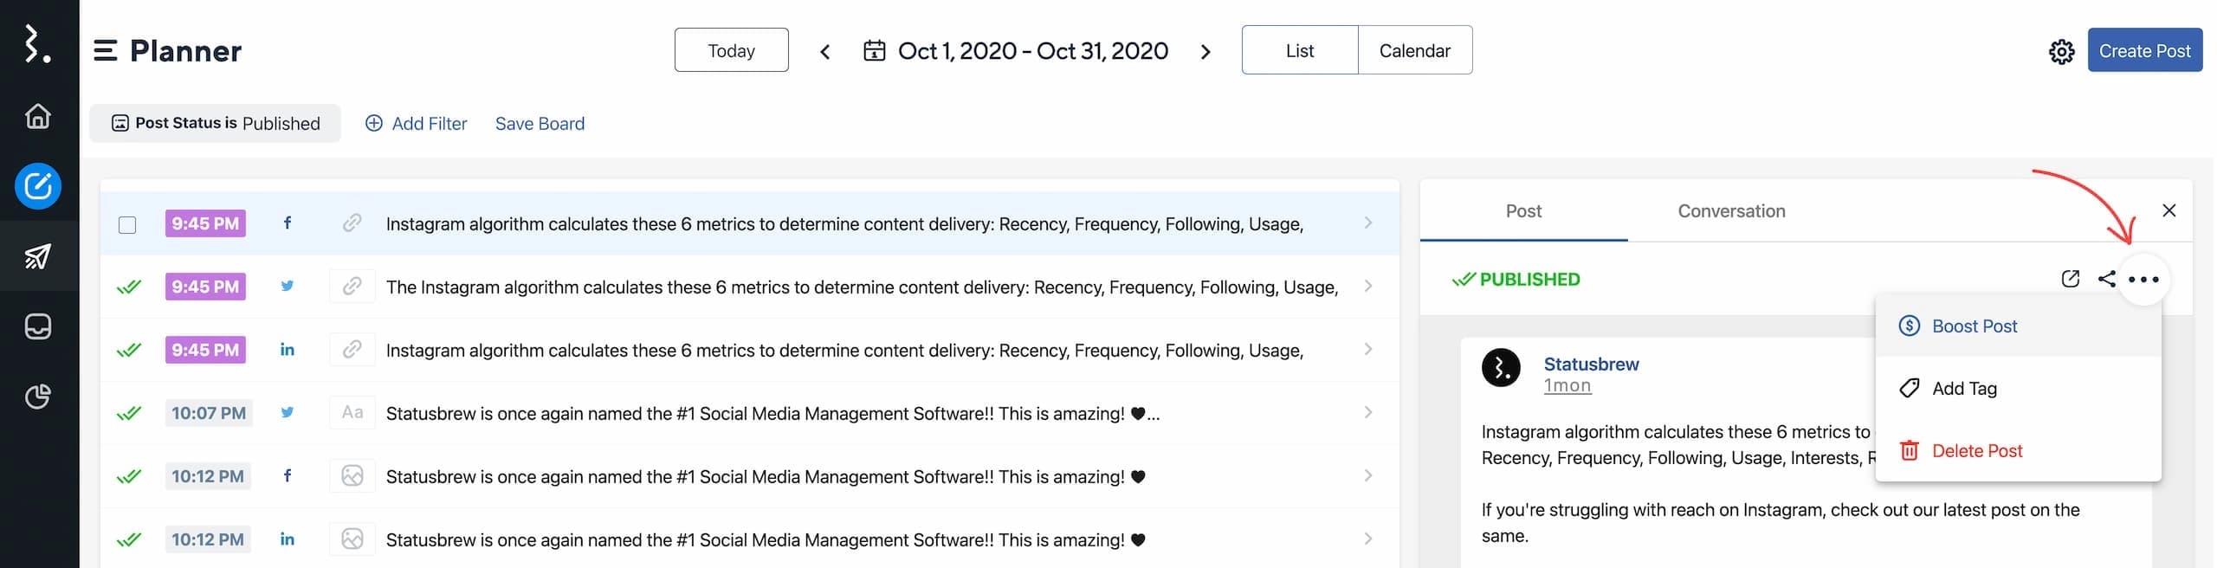
Task: Click the Save Board link
Action: [x=540, y=124]
